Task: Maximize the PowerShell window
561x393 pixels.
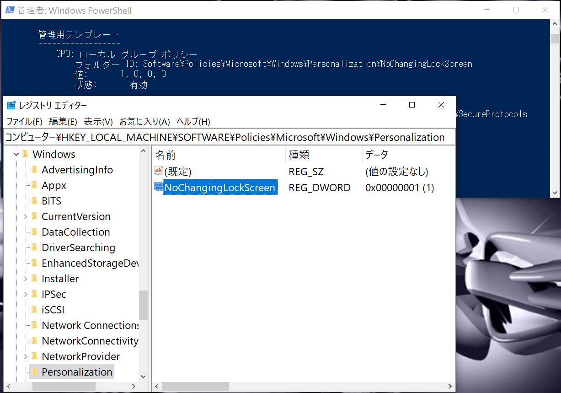Action: pos(516,10)
